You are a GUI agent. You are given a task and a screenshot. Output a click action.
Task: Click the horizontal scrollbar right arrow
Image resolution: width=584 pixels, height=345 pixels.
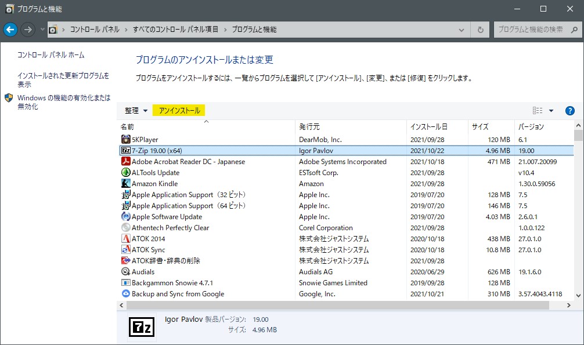click(x=569, y=305)
